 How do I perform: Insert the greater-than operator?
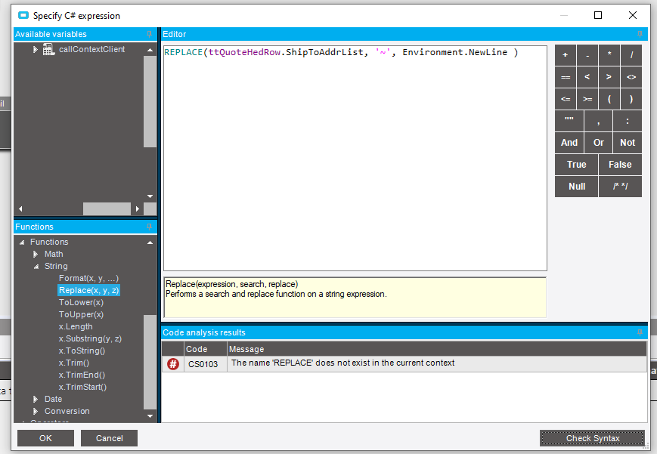[609, 77]
